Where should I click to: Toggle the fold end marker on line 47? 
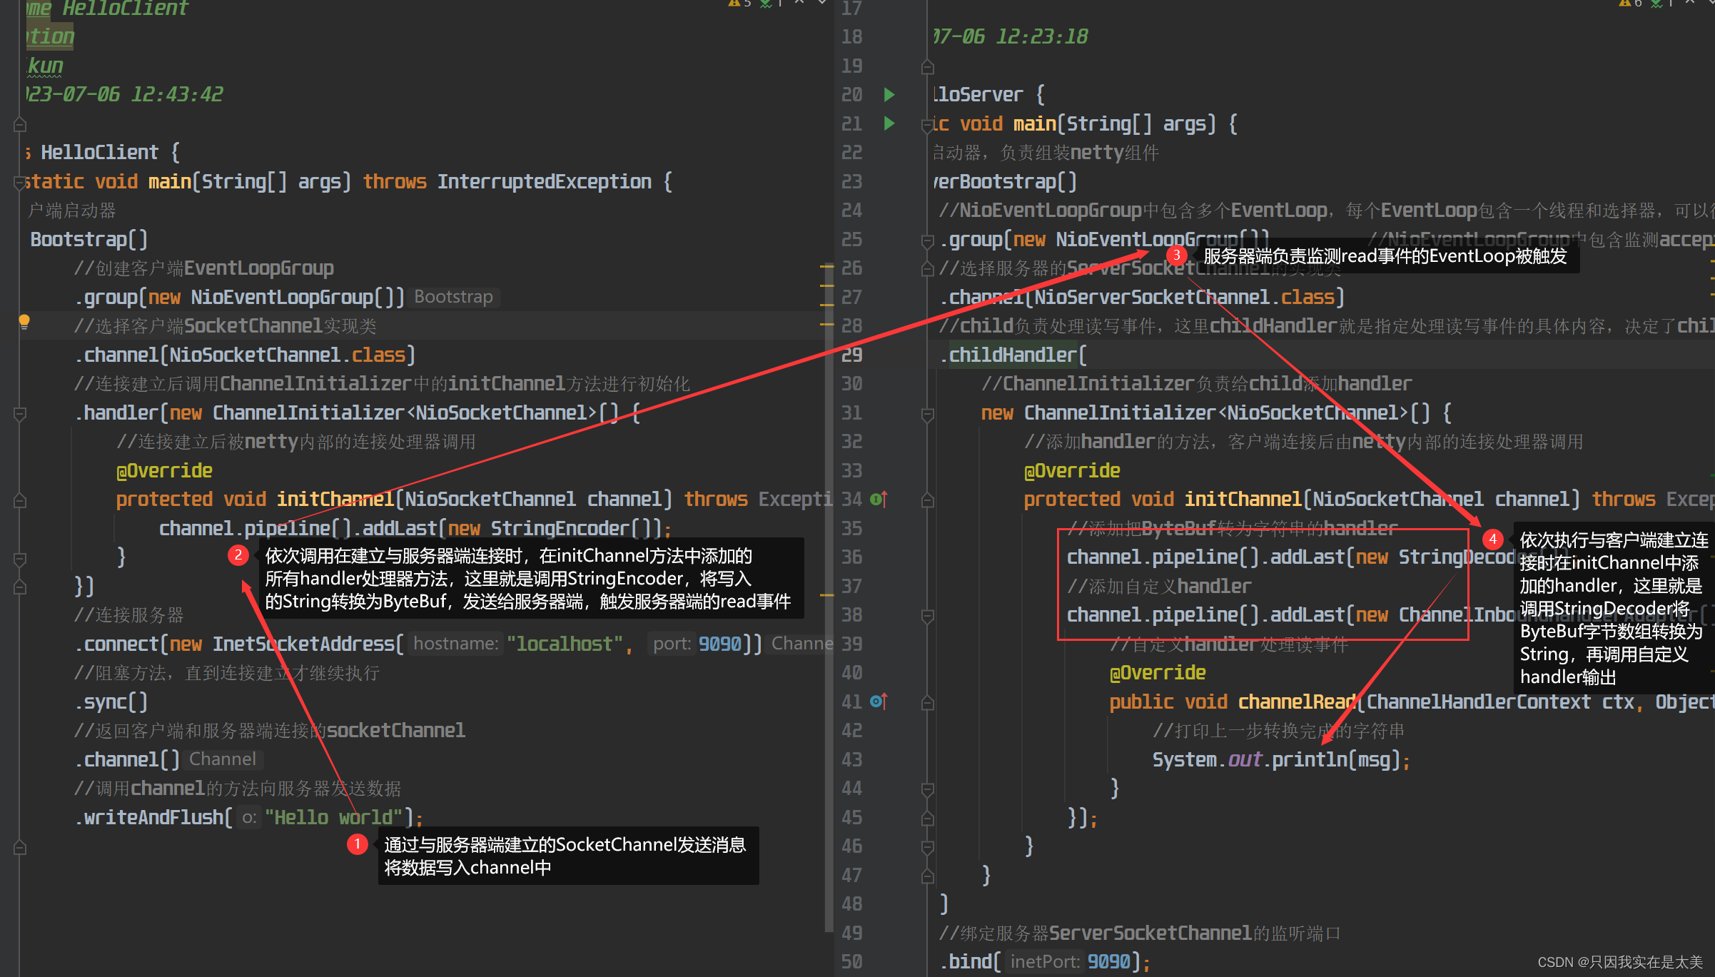pos(927,876)
